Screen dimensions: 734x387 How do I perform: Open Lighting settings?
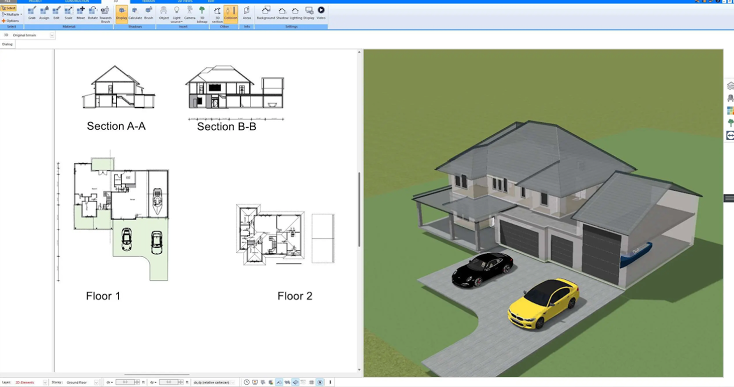click(x=296, y=13)
